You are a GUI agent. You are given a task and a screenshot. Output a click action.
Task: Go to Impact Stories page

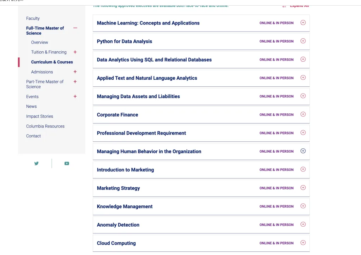tap(40, 116)
